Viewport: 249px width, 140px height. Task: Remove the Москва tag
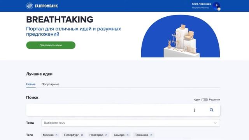[56, 135]
